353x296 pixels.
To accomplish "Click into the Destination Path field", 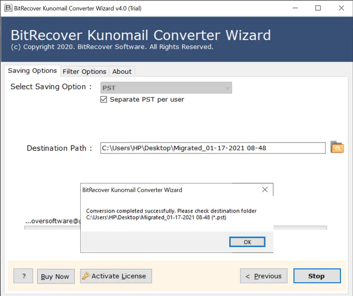I will [213, 148].
